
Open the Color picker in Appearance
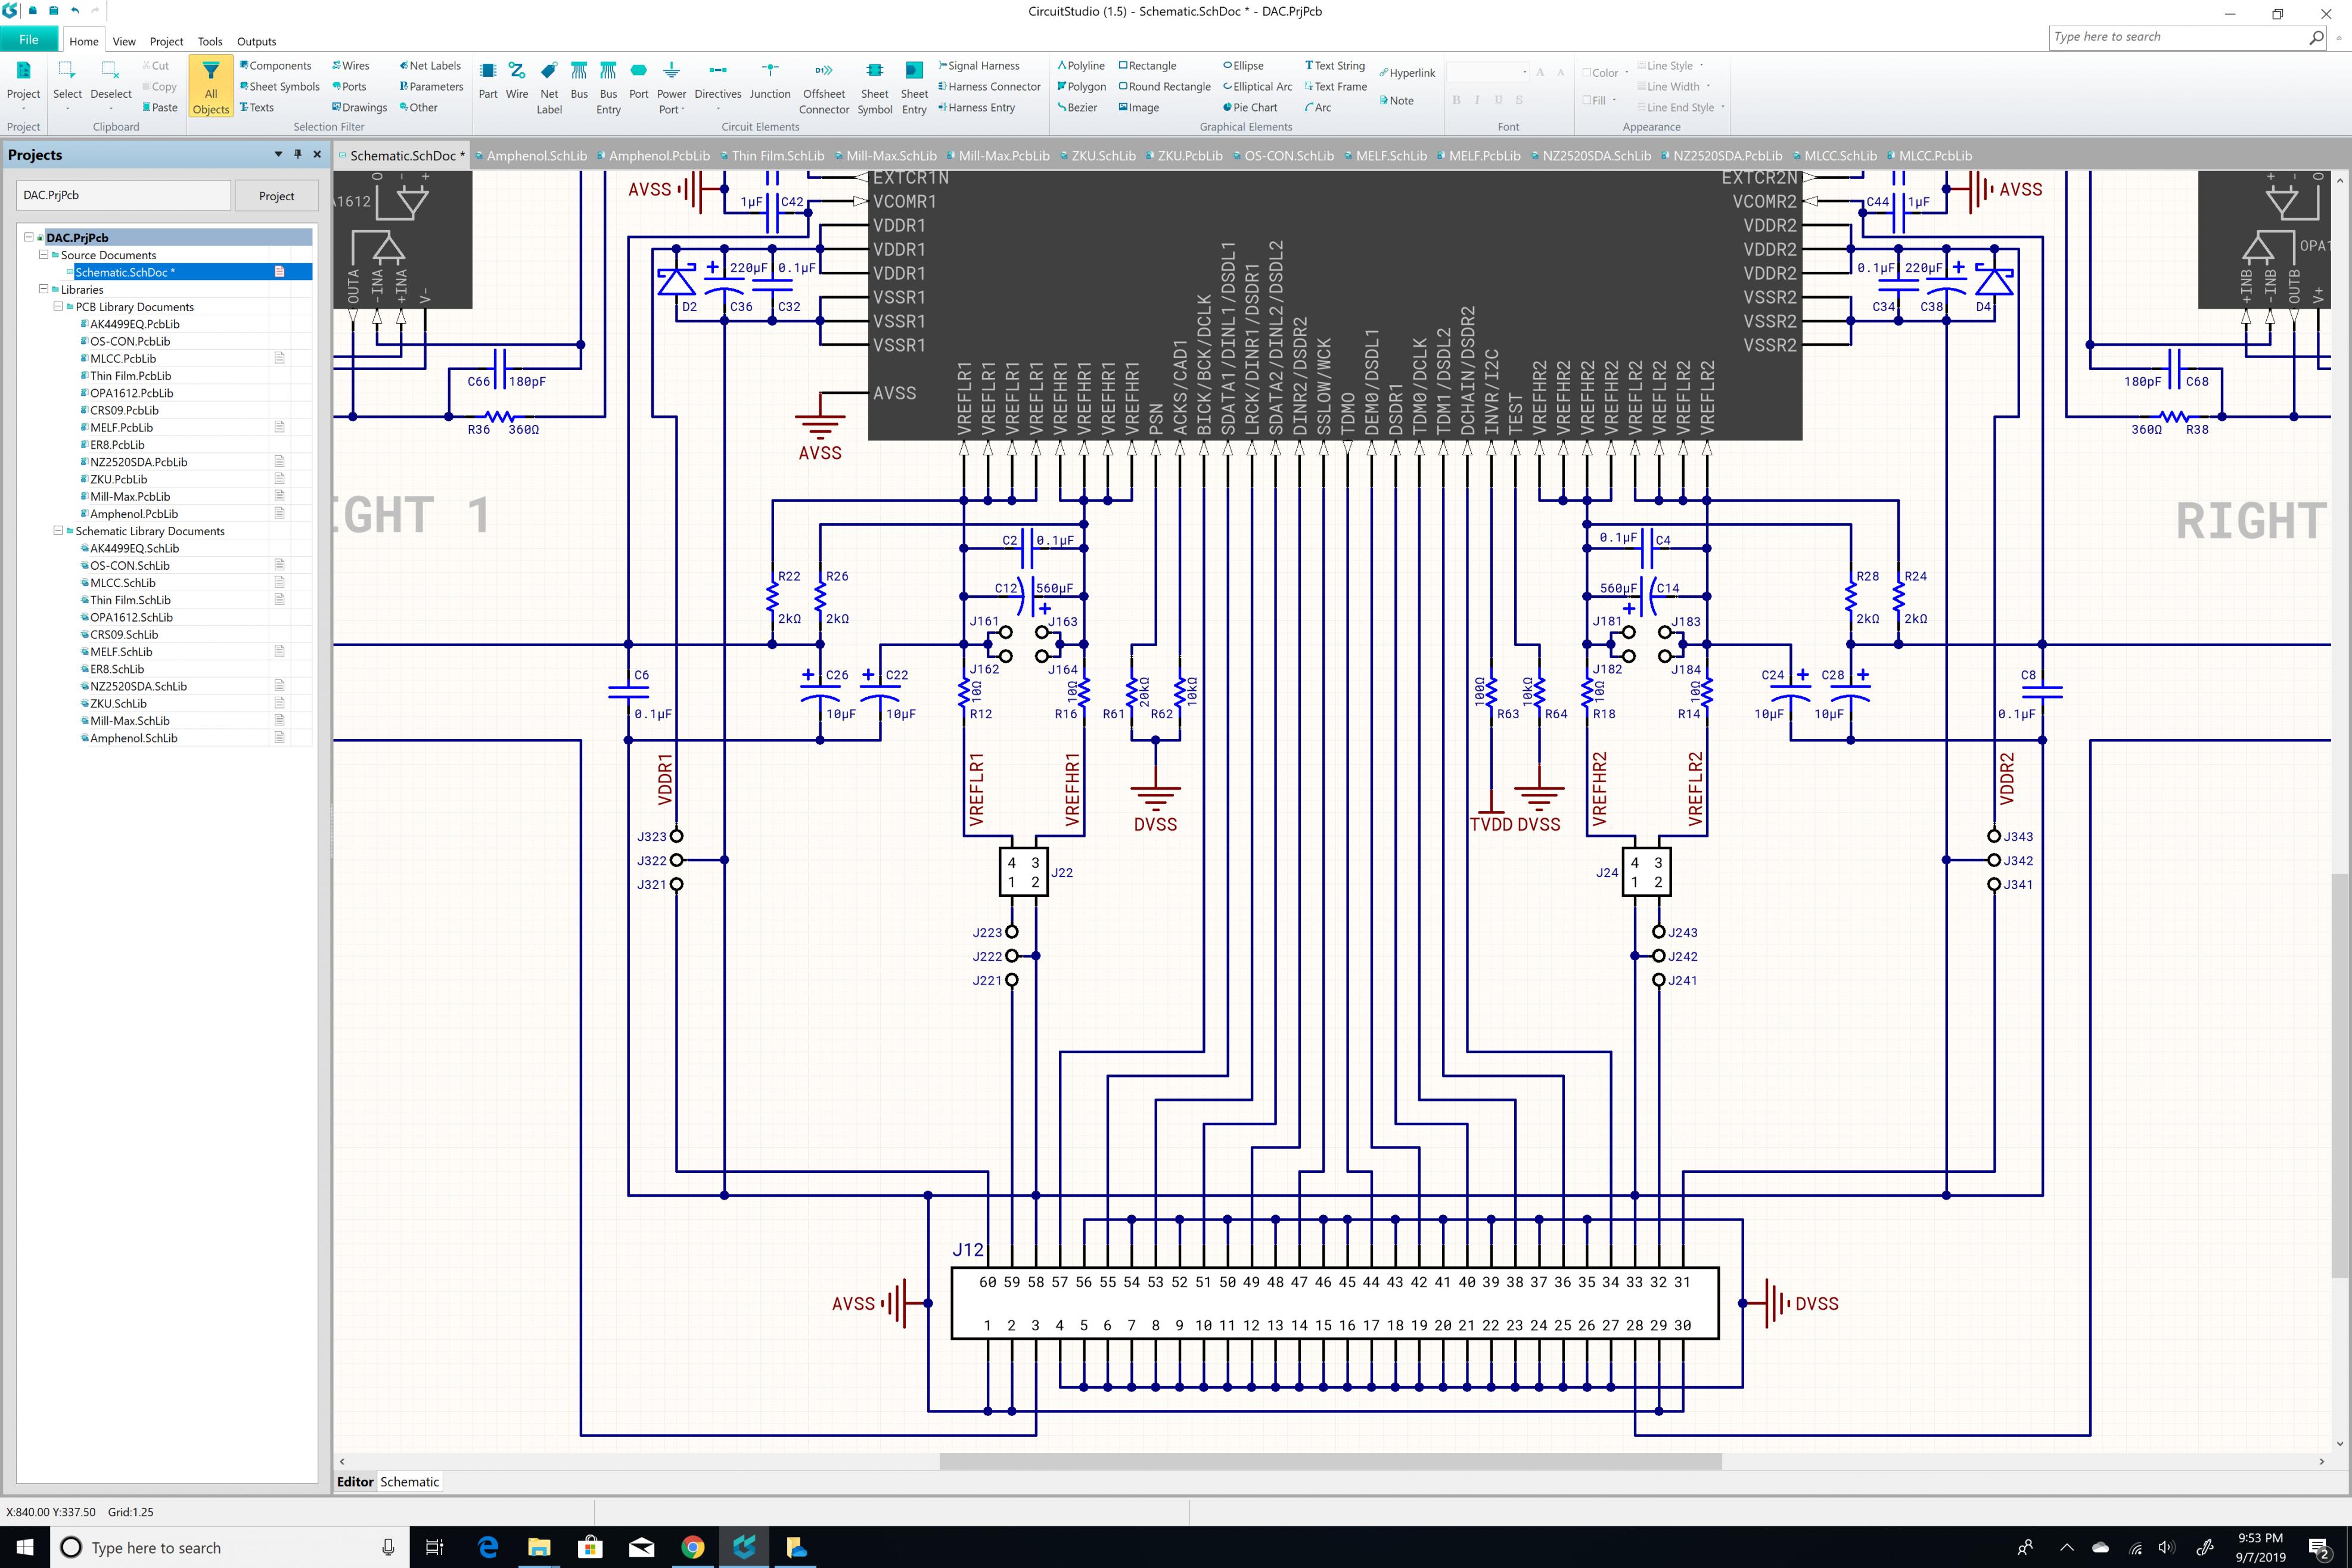1604,72
